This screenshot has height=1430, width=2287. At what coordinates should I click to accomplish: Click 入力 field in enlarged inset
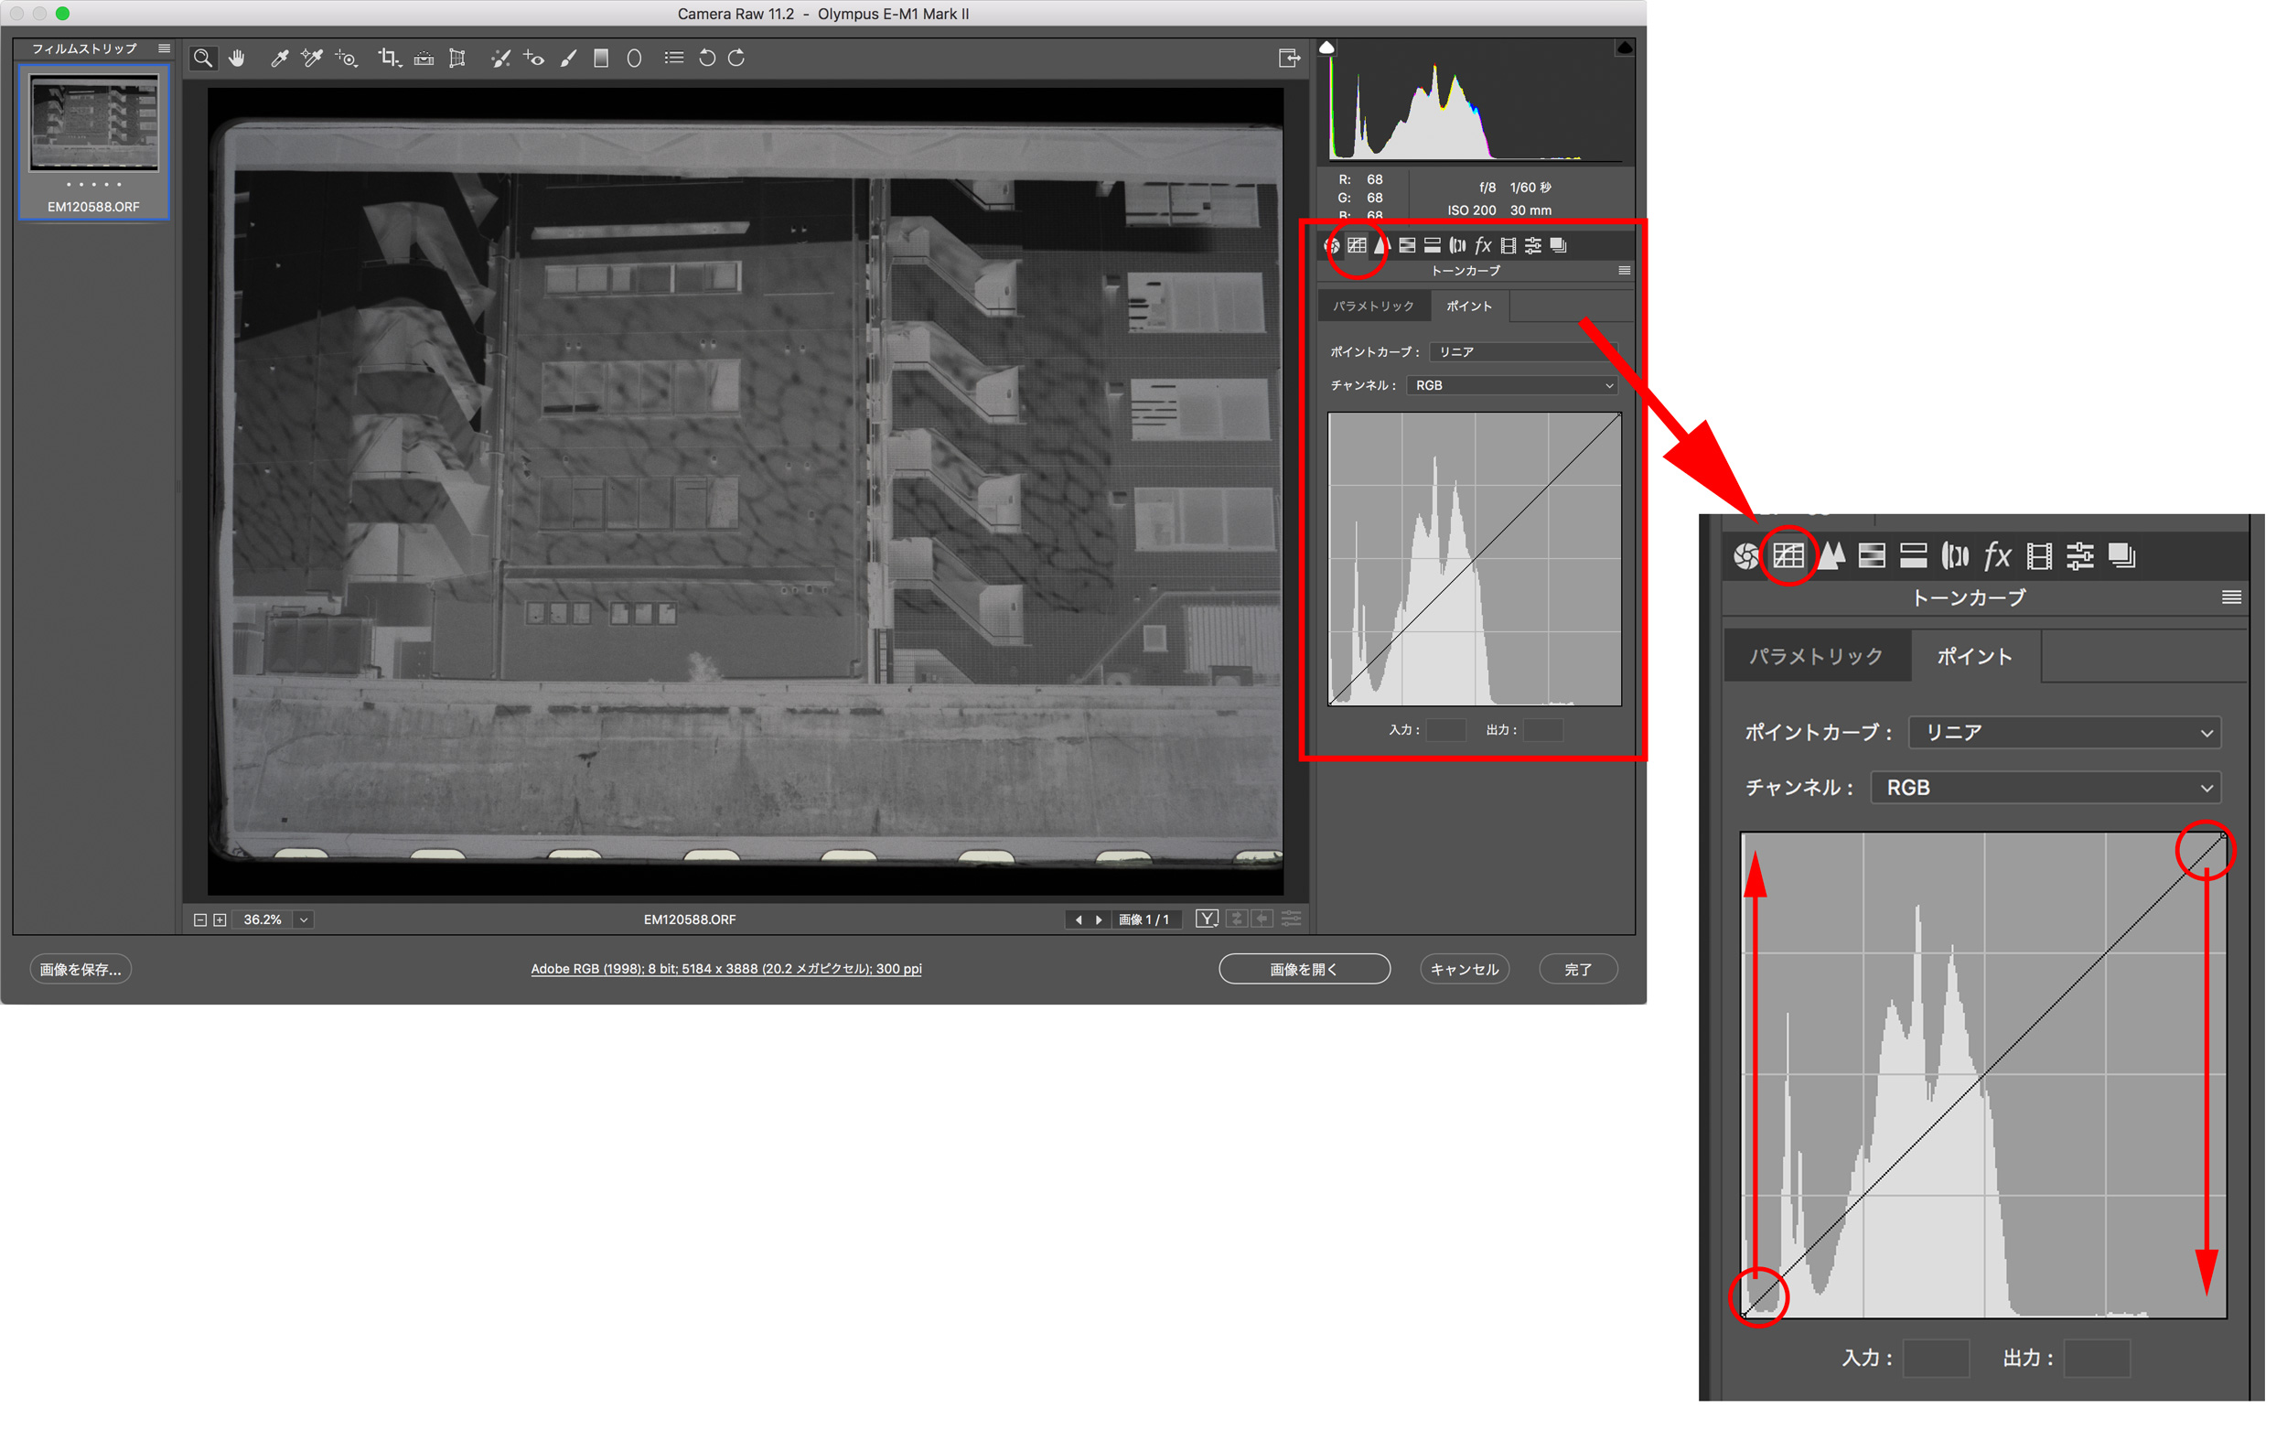click(x=1937, y=1359)
